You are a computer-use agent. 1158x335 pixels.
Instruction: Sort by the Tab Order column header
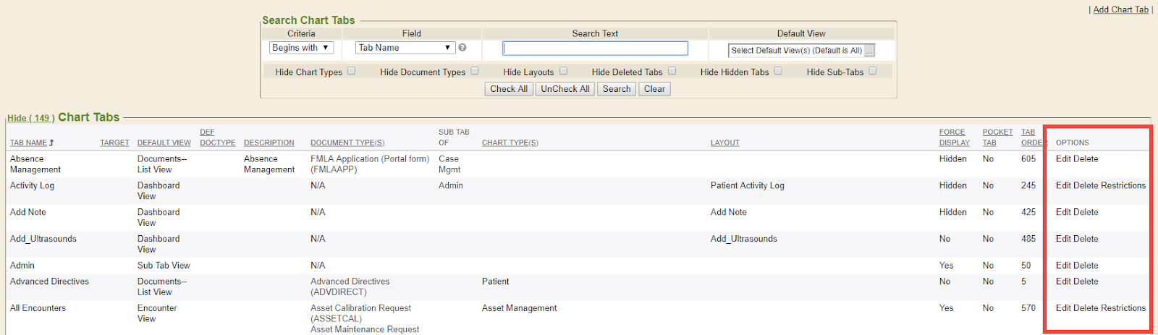1032,137
